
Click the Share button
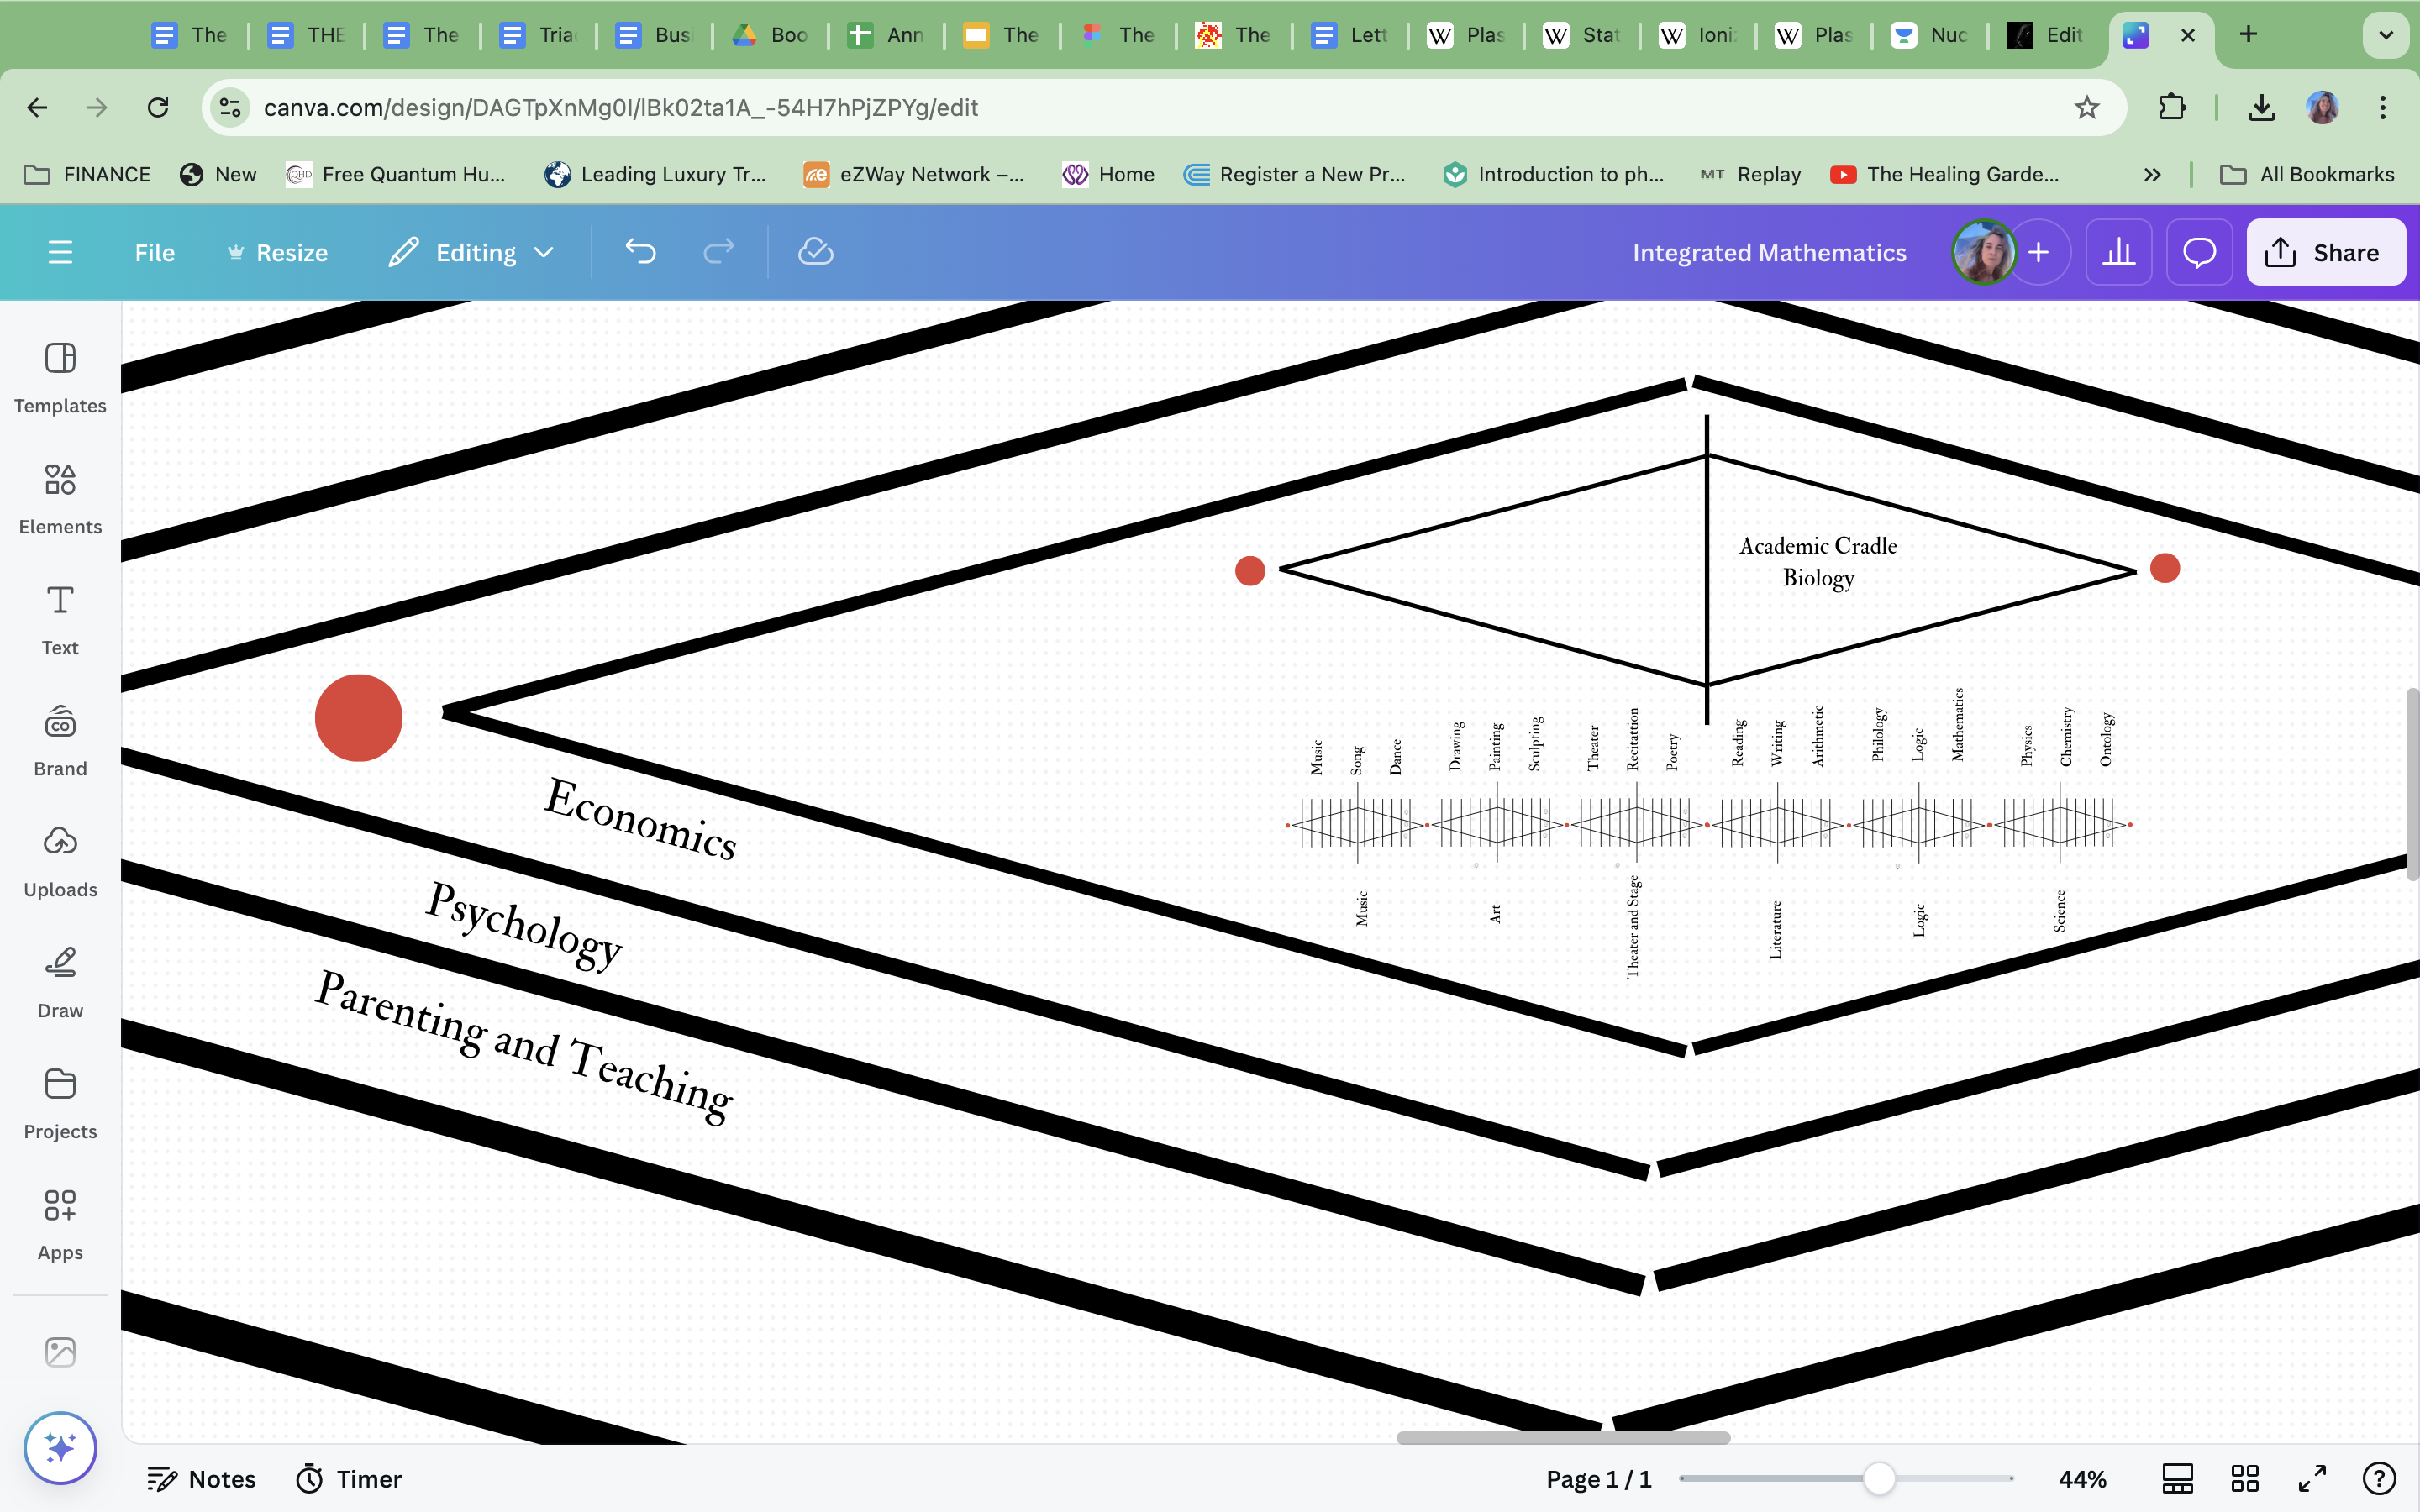(2325, 252)
